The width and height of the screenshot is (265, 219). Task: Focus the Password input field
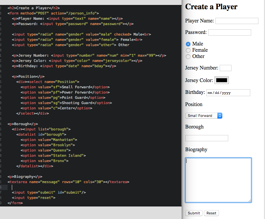[x=229, y=32]
